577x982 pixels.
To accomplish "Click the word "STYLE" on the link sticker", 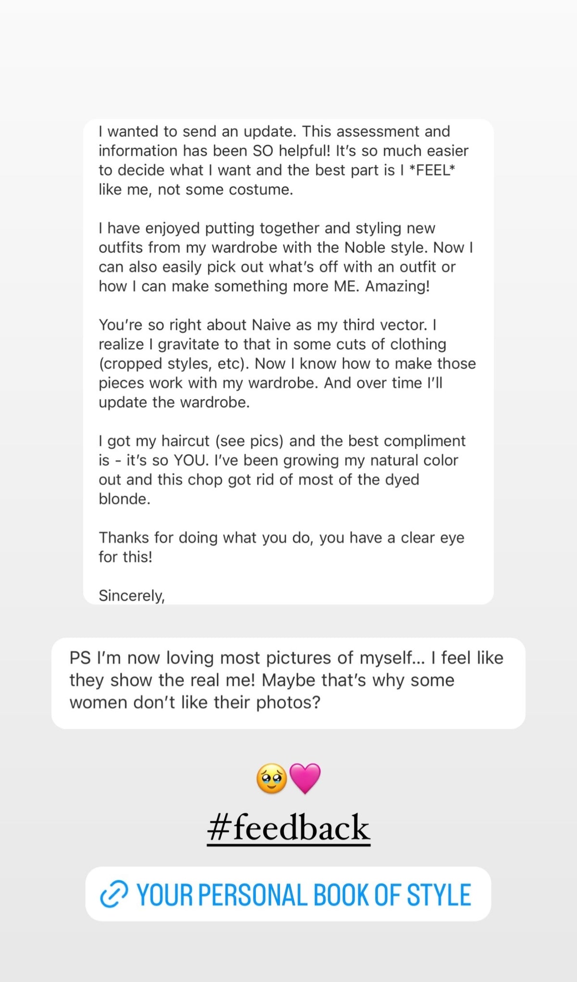I will point(439,894).
